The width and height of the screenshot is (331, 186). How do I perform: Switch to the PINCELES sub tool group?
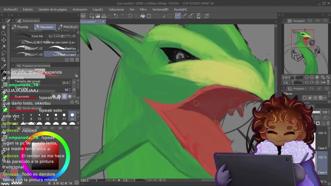pos(68,27)
